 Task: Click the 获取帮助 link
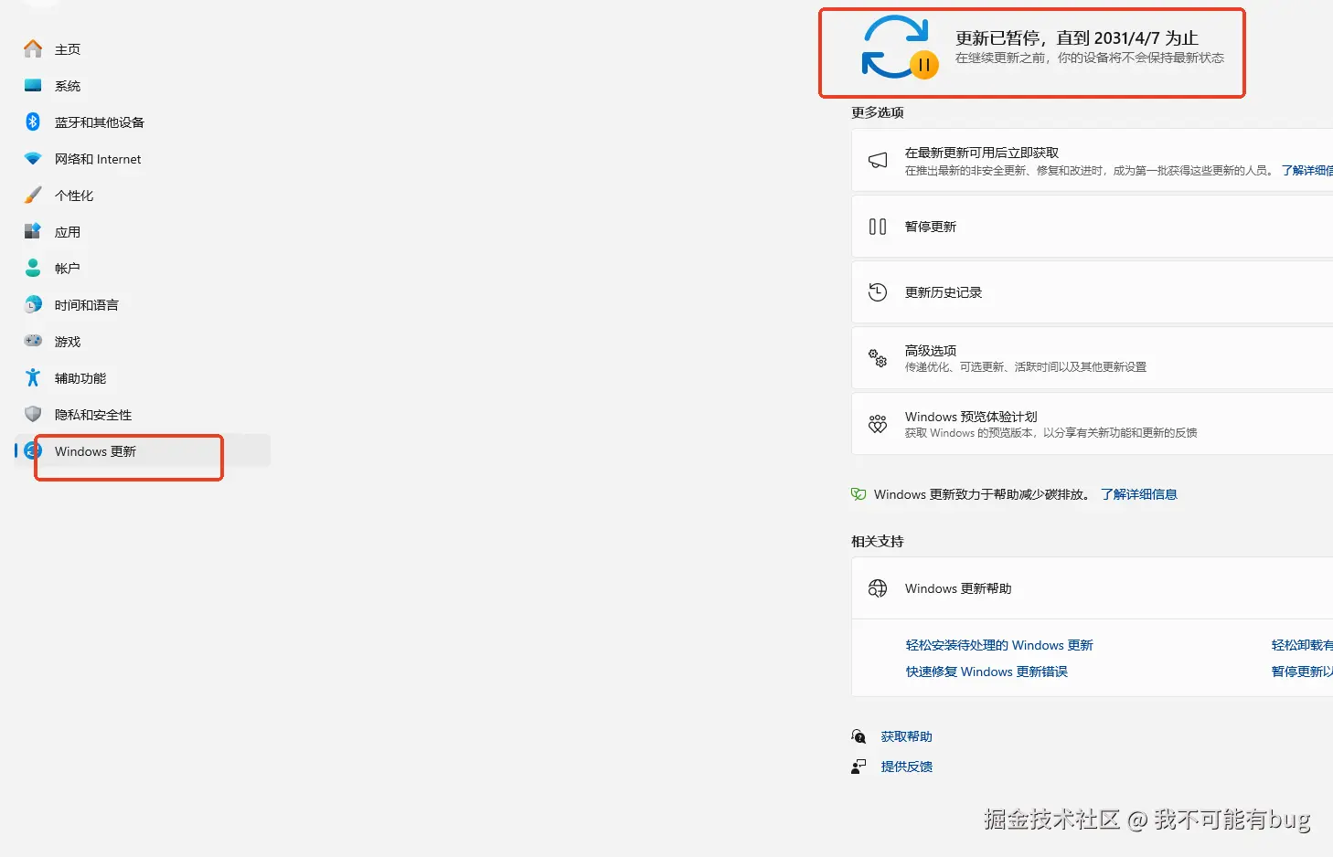(906, 736)
